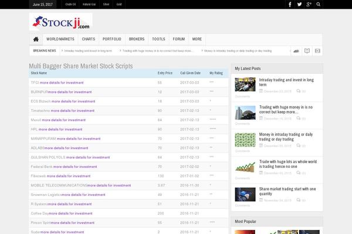Open MOBILE TELECOMMUNICATIONS more details link

pyautogui.click(x=109, y=185)
